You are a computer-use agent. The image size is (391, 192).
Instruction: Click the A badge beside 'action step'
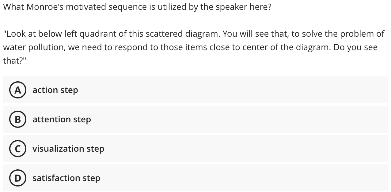(17, 90)
